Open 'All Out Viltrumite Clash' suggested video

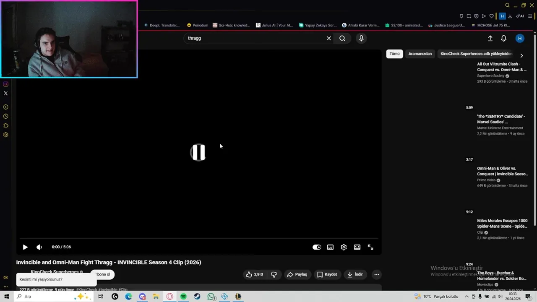(x=502, y=67)
